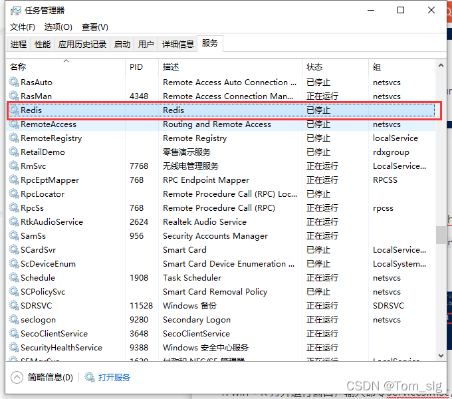Image resolution: width=452 pixels, height=399 pixels.
Task: Open the 查看(V) menu
Action: (x=95, y=27)
